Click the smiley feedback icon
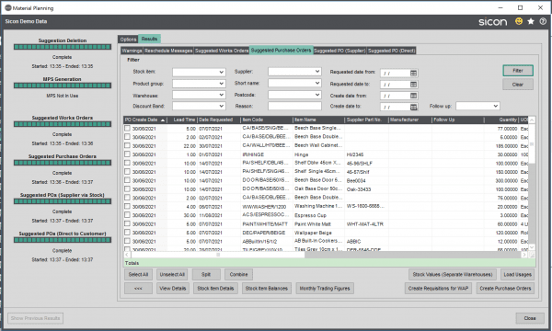552x331 pixels. click(x=519, y=21)
